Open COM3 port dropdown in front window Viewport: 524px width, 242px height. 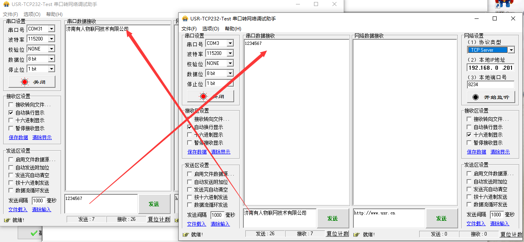click(x=230, y=43)
